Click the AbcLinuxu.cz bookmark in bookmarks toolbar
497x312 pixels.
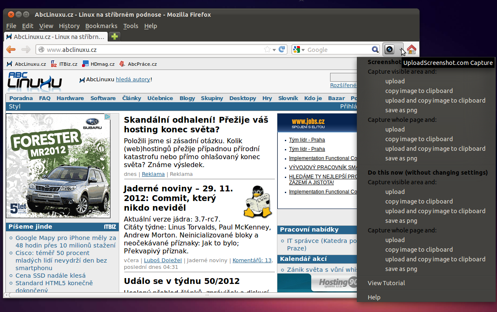click(26, 64)
